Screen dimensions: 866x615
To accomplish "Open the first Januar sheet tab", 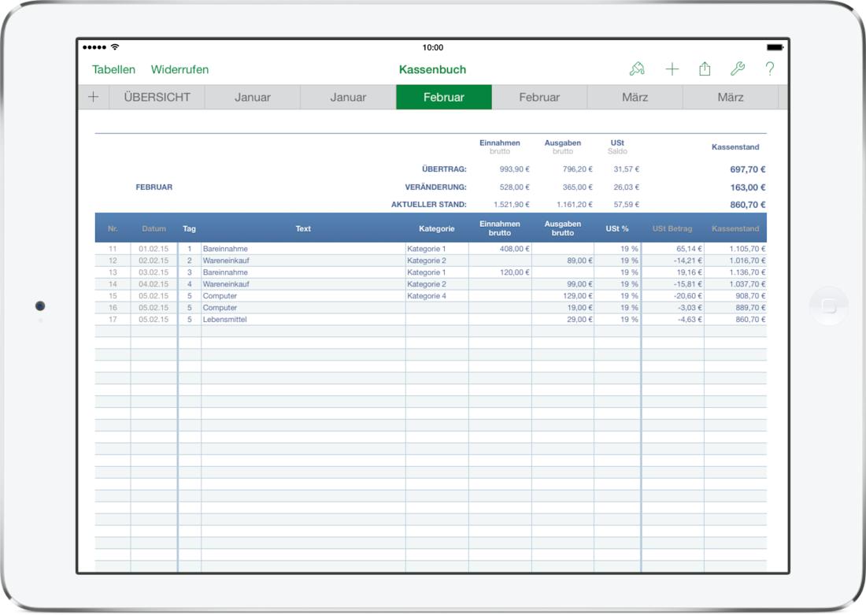I will tap(252, 98).
